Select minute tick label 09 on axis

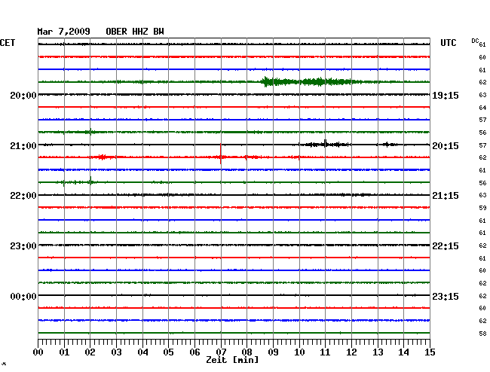(x=273, y=352)
